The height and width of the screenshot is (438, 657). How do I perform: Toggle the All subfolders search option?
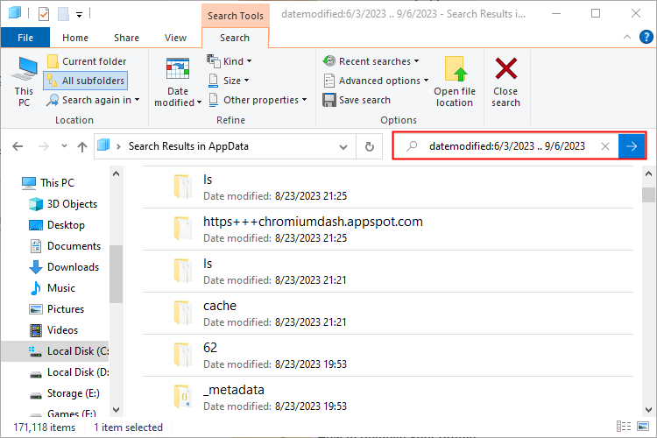85,81
